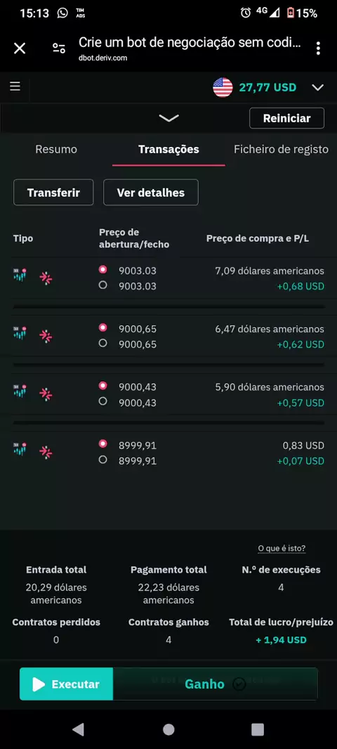This screenshot has width=337, height=749.
Task: Close the browser tab with X icon
Action: tap(20, 48)
